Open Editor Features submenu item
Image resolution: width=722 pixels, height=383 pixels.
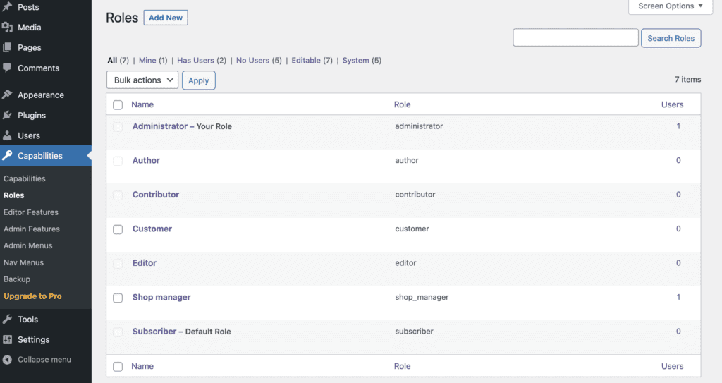tap(31, 212)
